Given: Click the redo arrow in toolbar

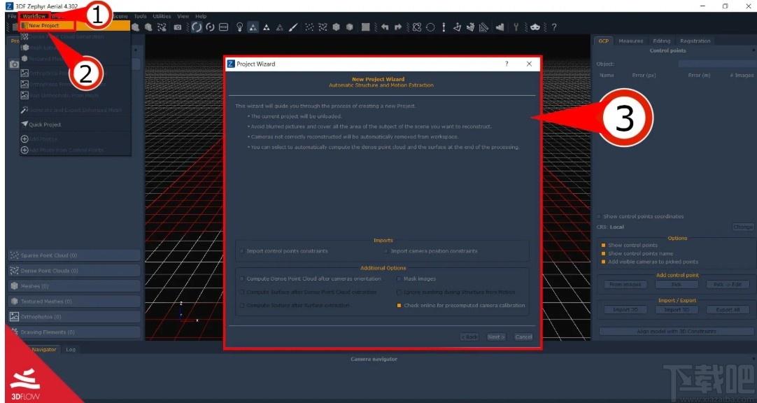Looking at the screenshot, I should click(398, 27).
